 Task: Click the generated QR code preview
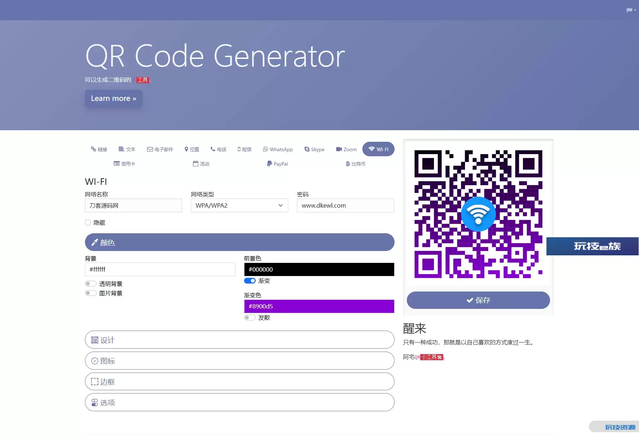[x=478, y=214]
